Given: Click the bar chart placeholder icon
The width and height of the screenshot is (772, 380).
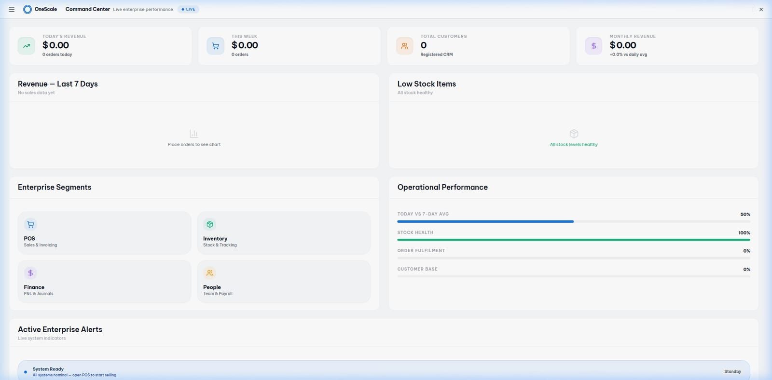Looking at the screenshot, I should point(194,134).
